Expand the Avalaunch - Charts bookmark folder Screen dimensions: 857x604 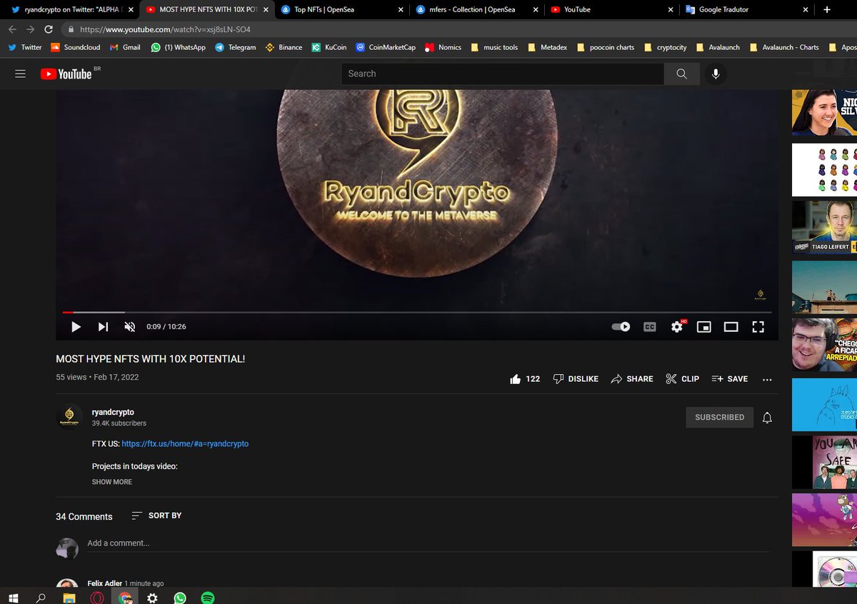click(784, 47)
